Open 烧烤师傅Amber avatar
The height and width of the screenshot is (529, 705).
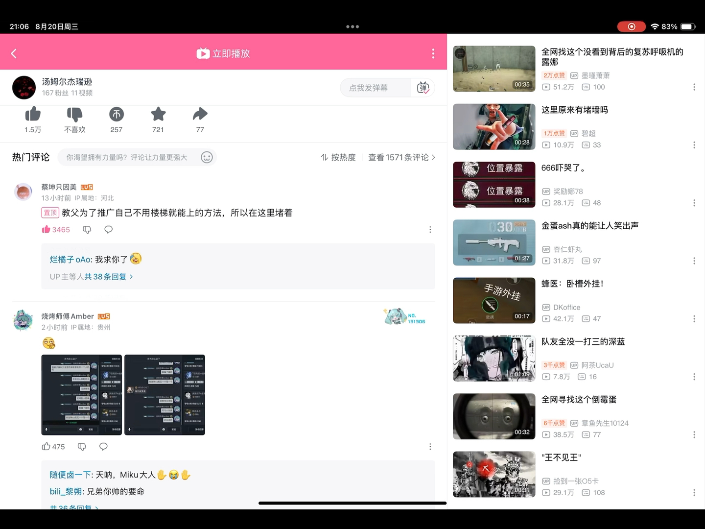(23, 321)
